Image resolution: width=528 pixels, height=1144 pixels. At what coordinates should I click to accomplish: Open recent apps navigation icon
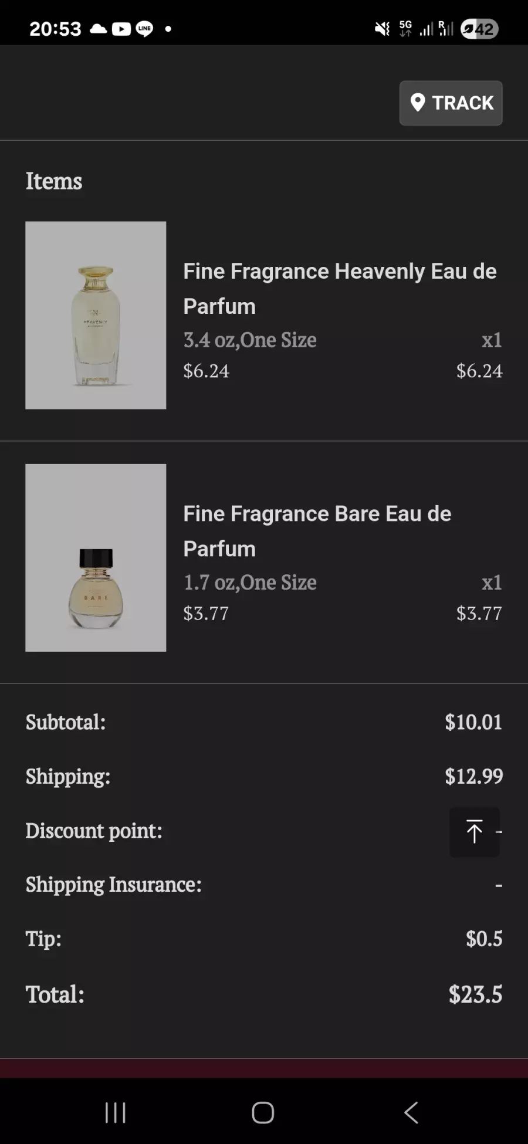(115, 1112)
